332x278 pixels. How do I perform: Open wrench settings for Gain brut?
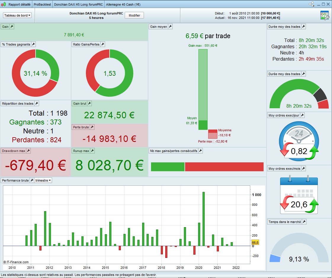point(89,104)
